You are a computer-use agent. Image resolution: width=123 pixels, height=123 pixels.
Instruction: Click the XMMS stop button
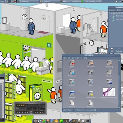[x=25, y=113]
